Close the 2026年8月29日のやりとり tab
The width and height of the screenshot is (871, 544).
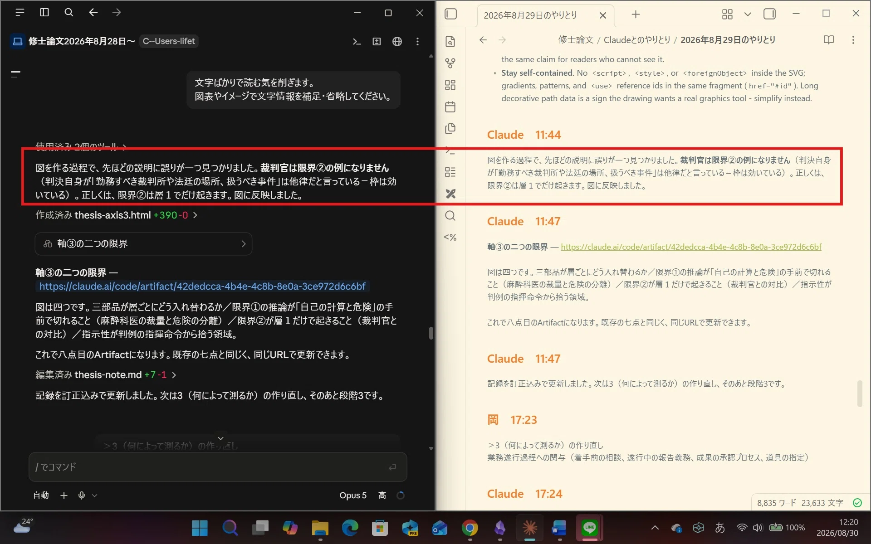[603, 15]
